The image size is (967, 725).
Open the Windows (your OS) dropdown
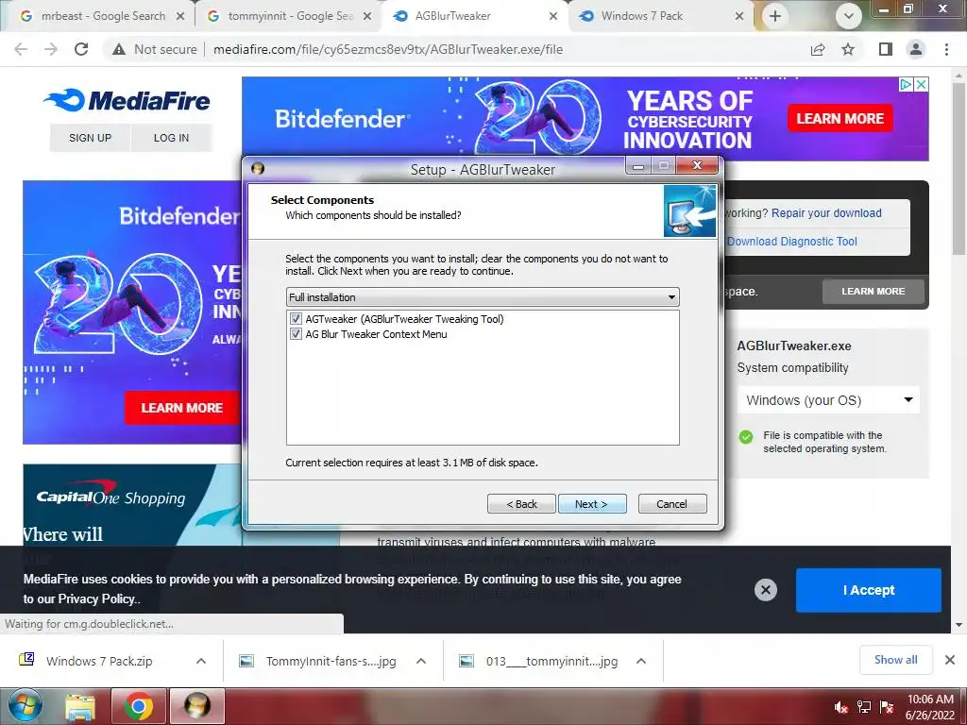click(828, 400)
